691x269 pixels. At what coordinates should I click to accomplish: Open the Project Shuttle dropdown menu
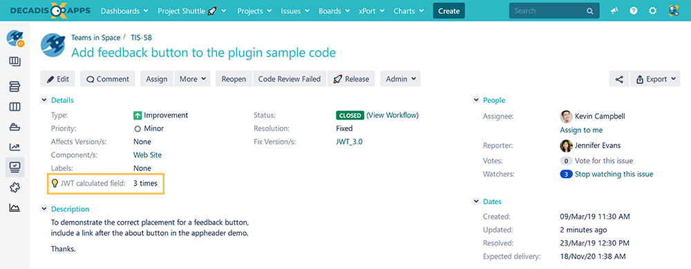192,11
